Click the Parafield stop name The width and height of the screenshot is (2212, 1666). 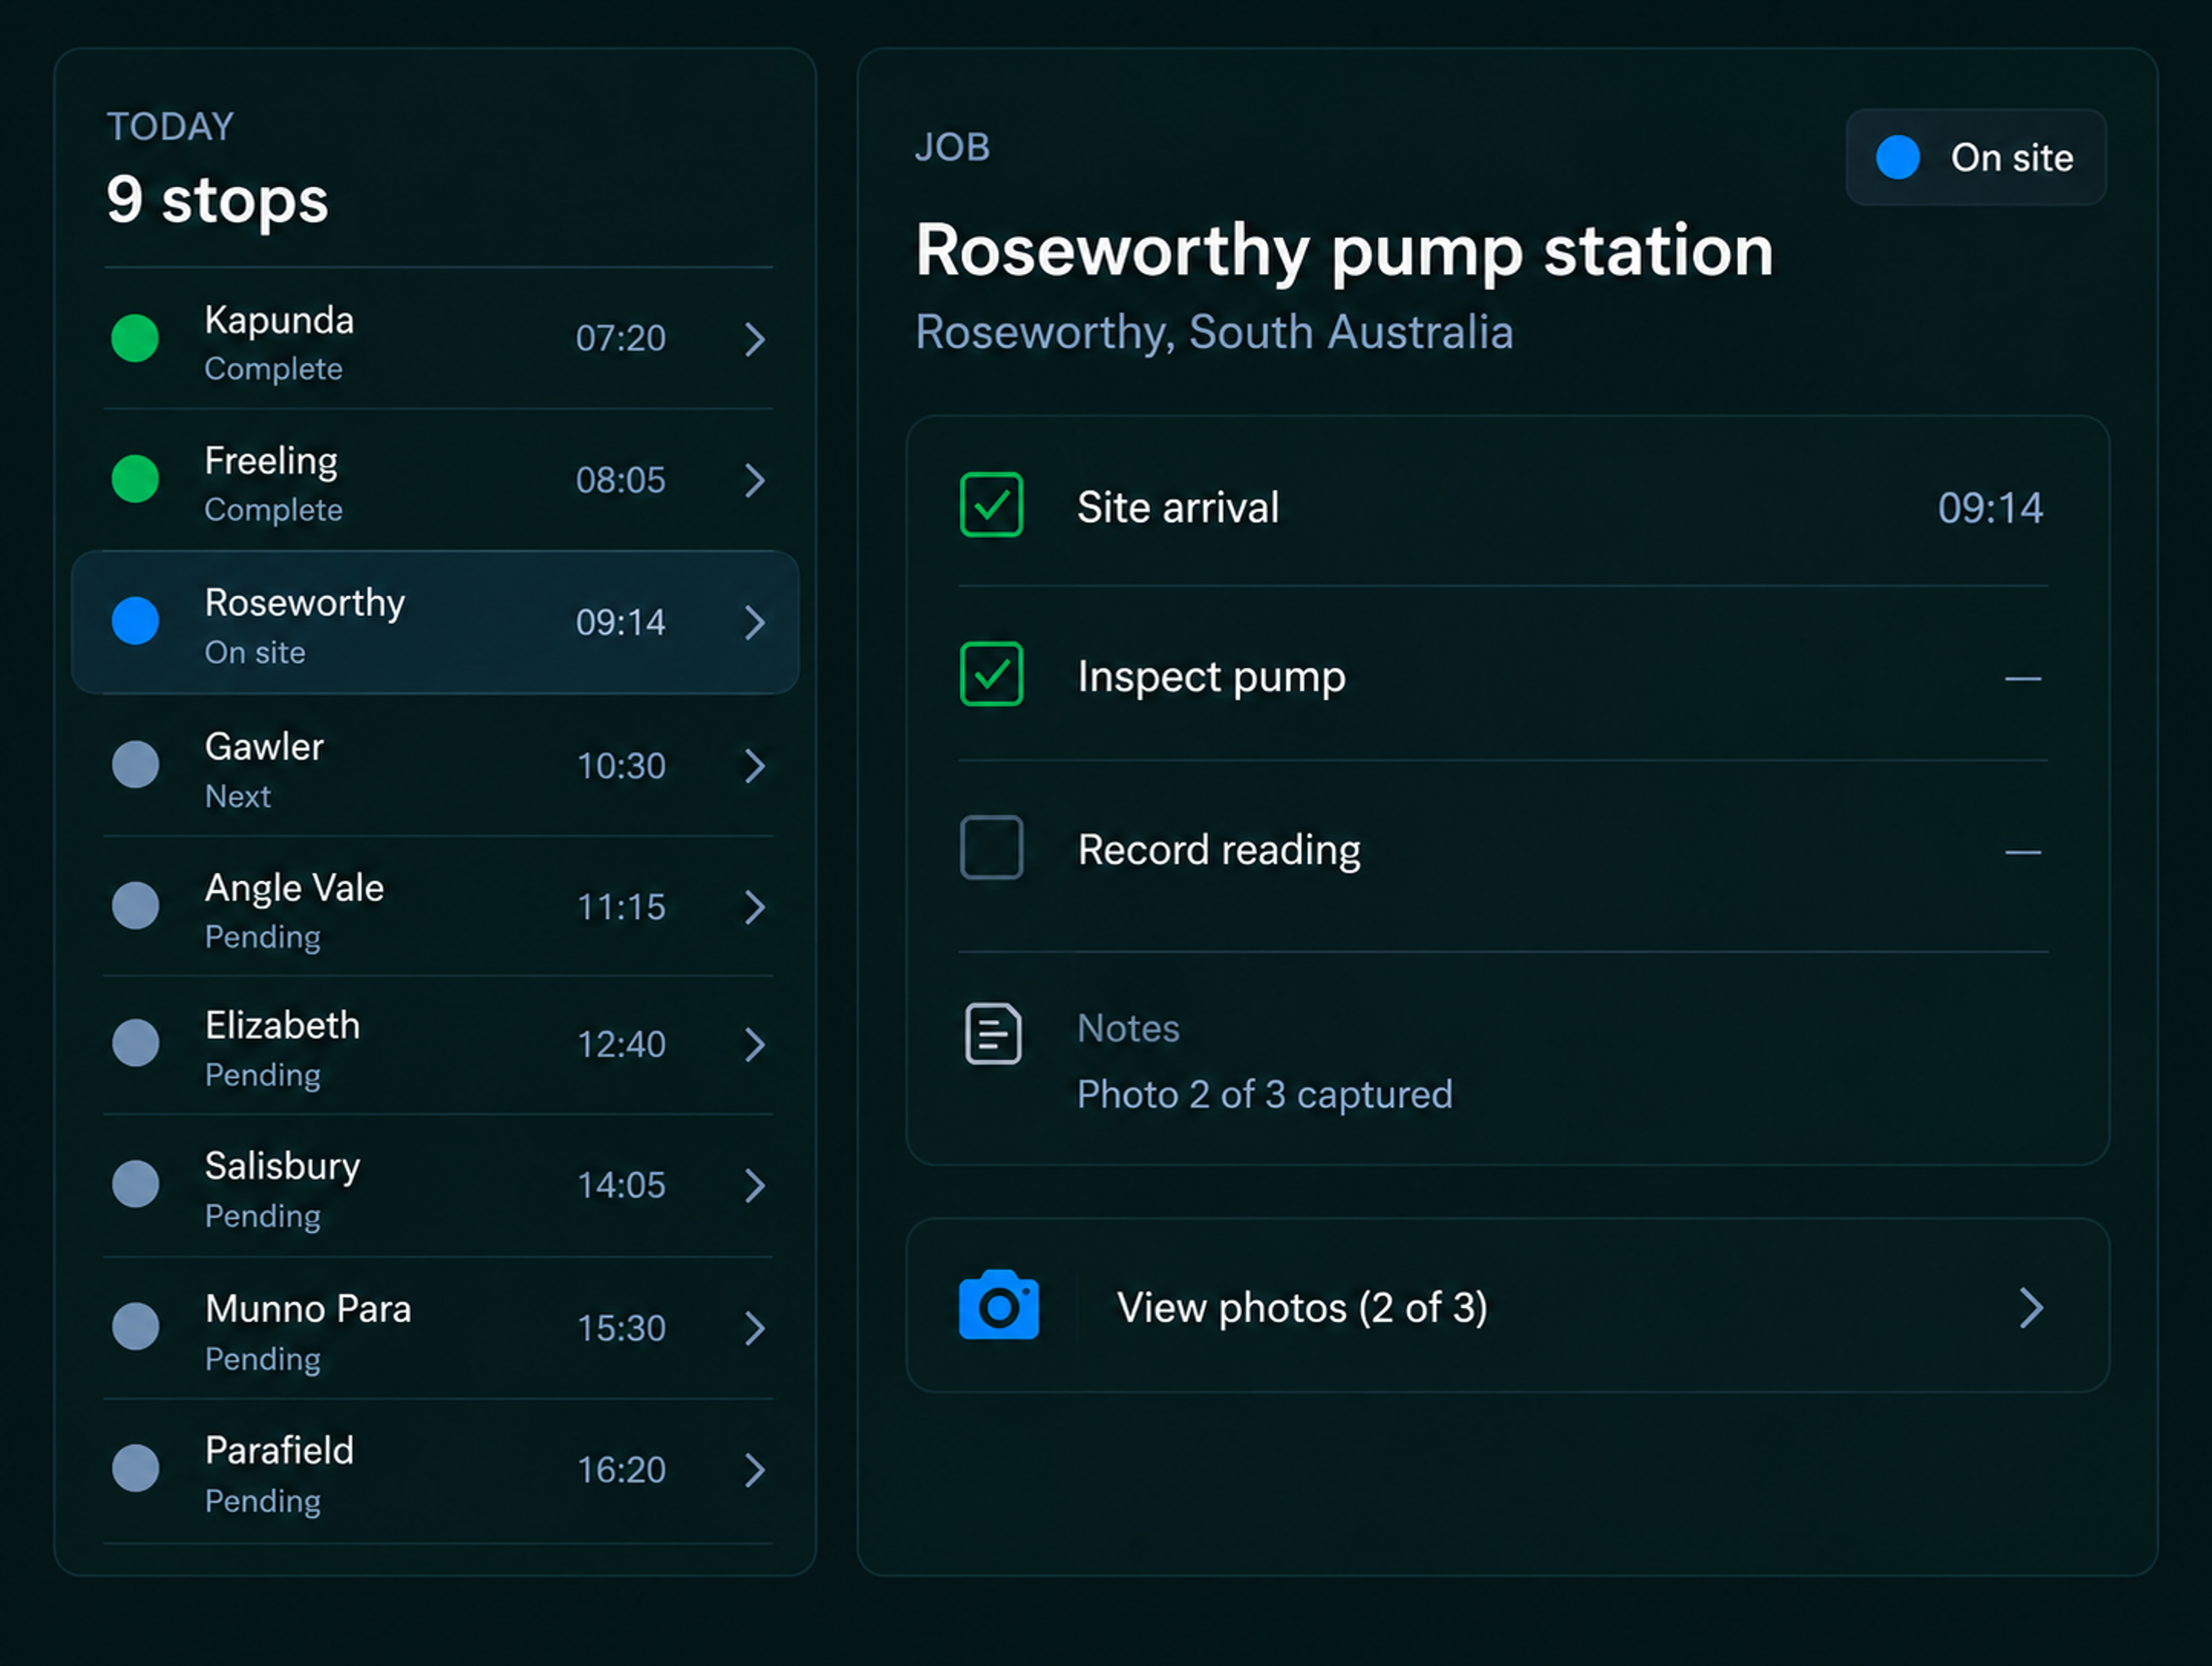[279, 1451]
